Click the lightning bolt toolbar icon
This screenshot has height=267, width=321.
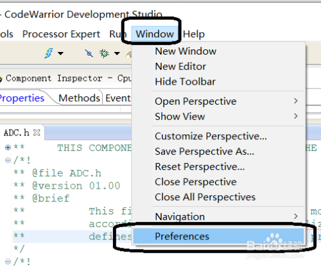[49, 53]
